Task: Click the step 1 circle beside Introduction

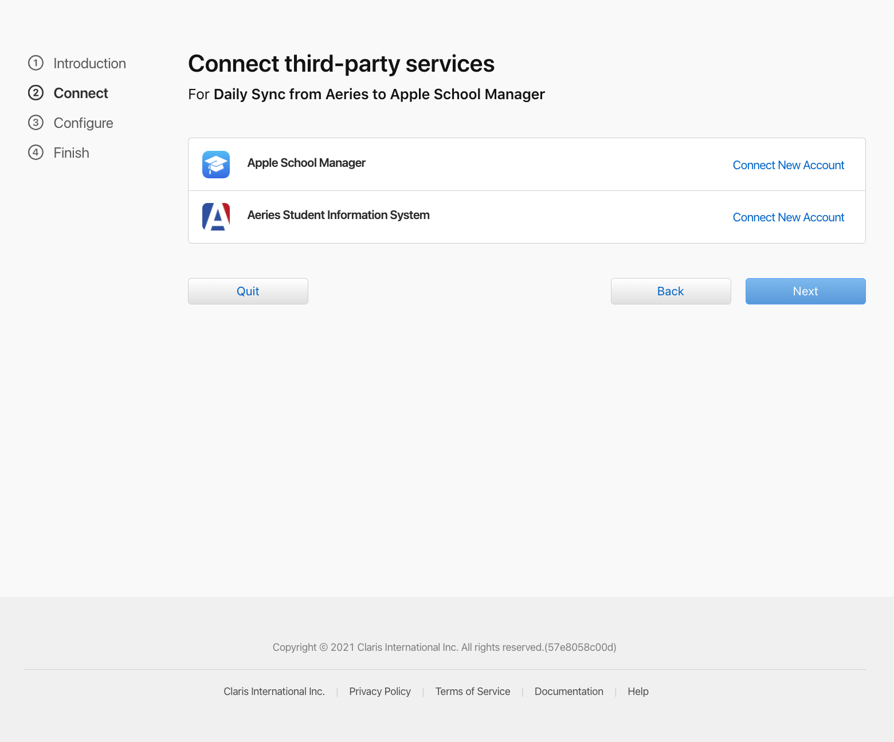Action: click(x=36, y=63)
